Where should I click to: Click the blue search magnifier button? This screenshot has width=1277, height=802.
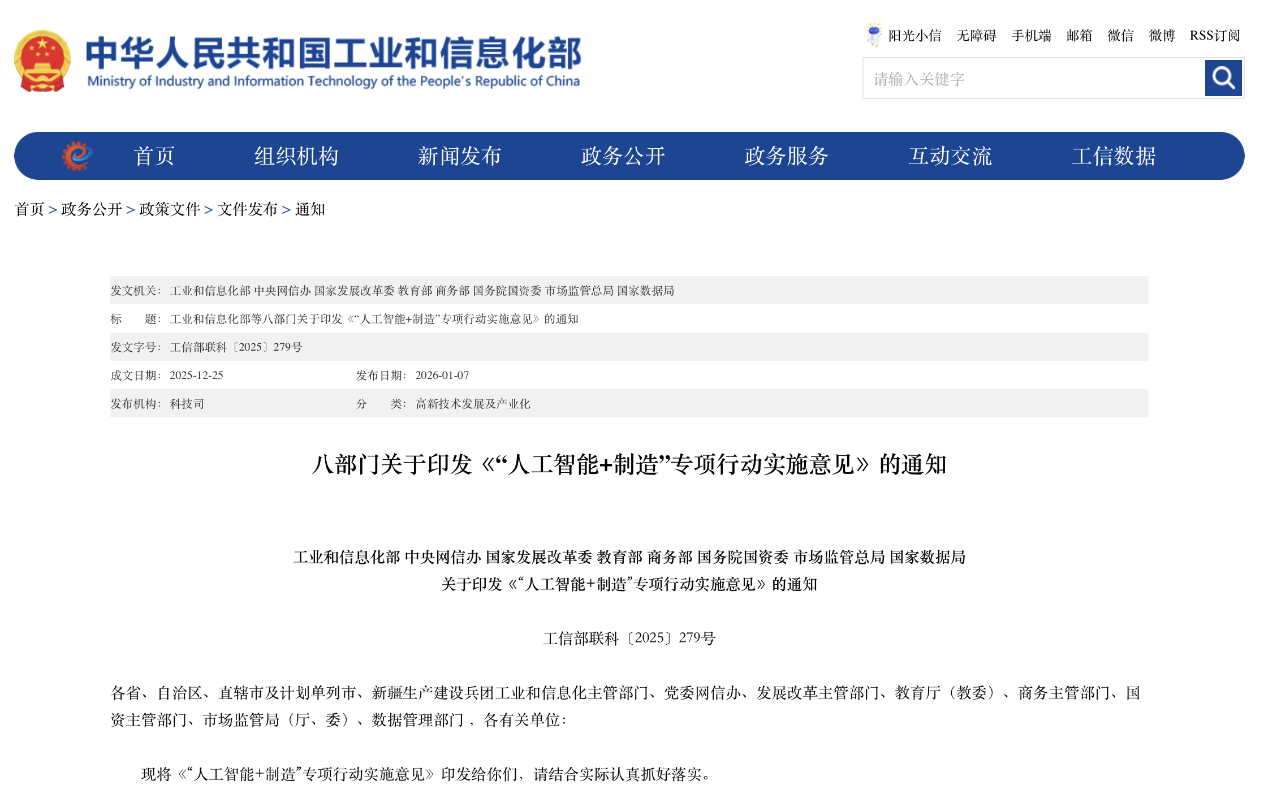(1223, 78)
